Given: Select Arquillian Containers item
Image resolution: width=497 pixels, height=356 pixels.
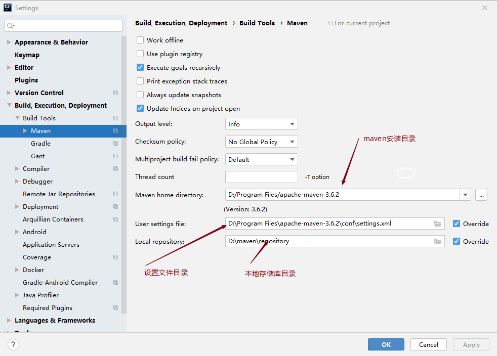Looking at the screenshot, I should pyautogui.click(x=53, y=219).
